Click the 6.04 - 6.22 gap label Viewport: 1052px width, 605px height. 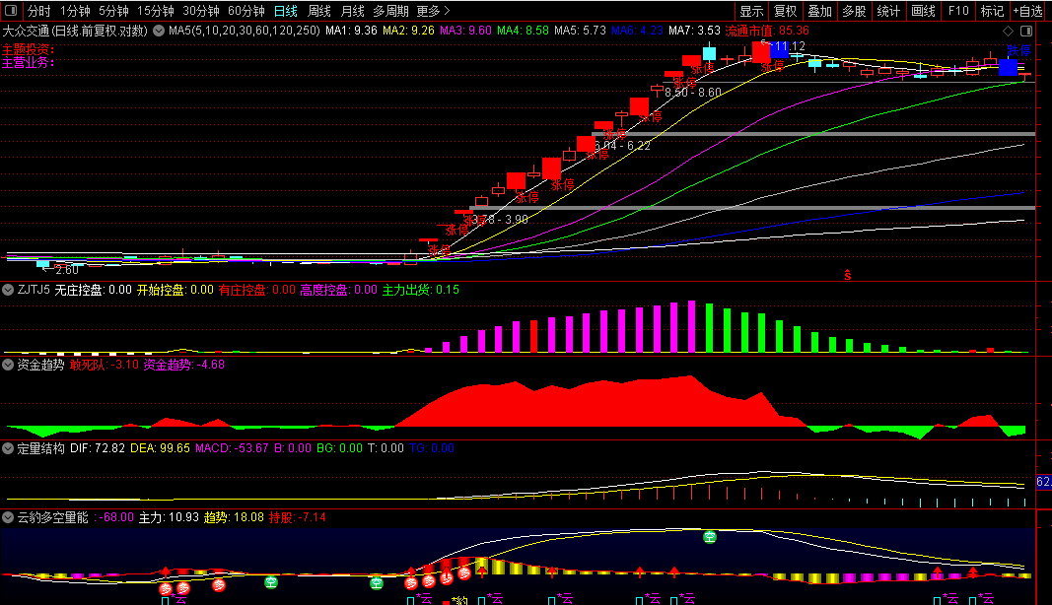coord(622,146)
